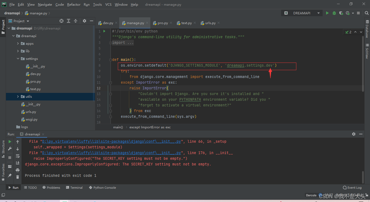The width and height of the screenshot is (370, 202).
Task: Open the Event Log
Action: coord(352,187)
